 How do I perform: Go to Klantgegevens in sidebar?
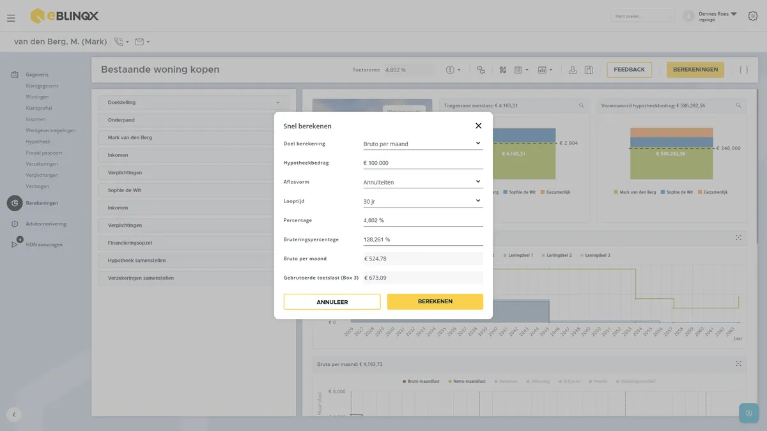click(x=42, y=86)
